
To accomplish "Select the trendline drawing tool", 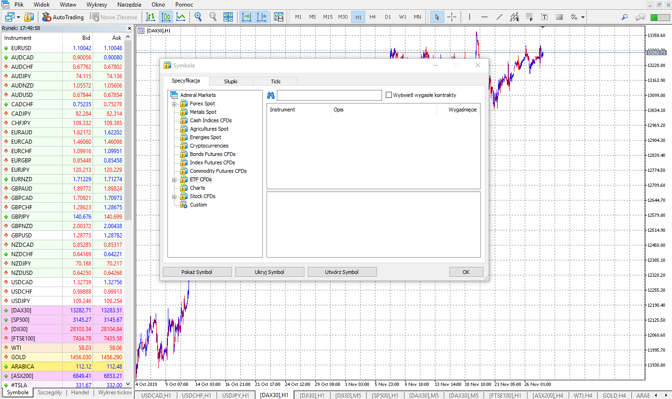I will tap(499, 17).
